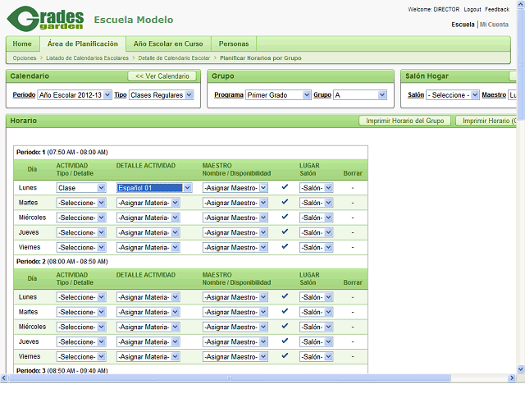Screen dimensions: 525x394
Task: Click Opciones in the breadcrumb
Action: (25, 58)
